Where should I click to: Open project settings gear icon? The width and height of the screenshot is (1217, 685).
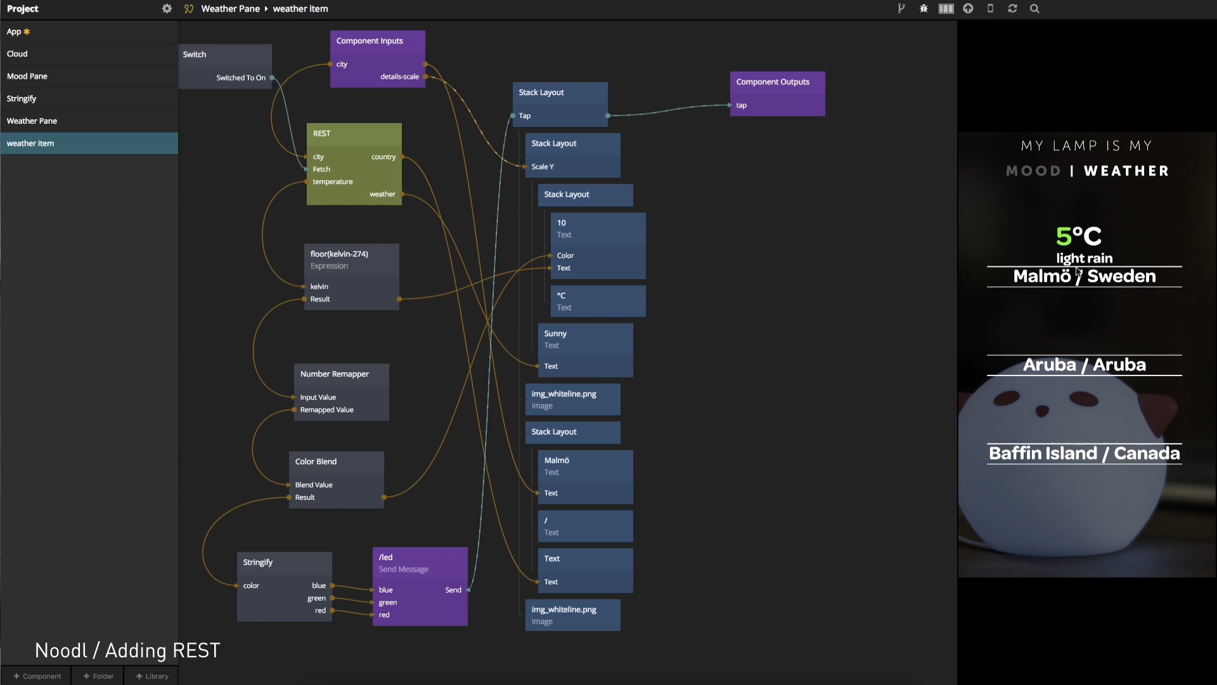pyautogui.click(x=167, y=9)
